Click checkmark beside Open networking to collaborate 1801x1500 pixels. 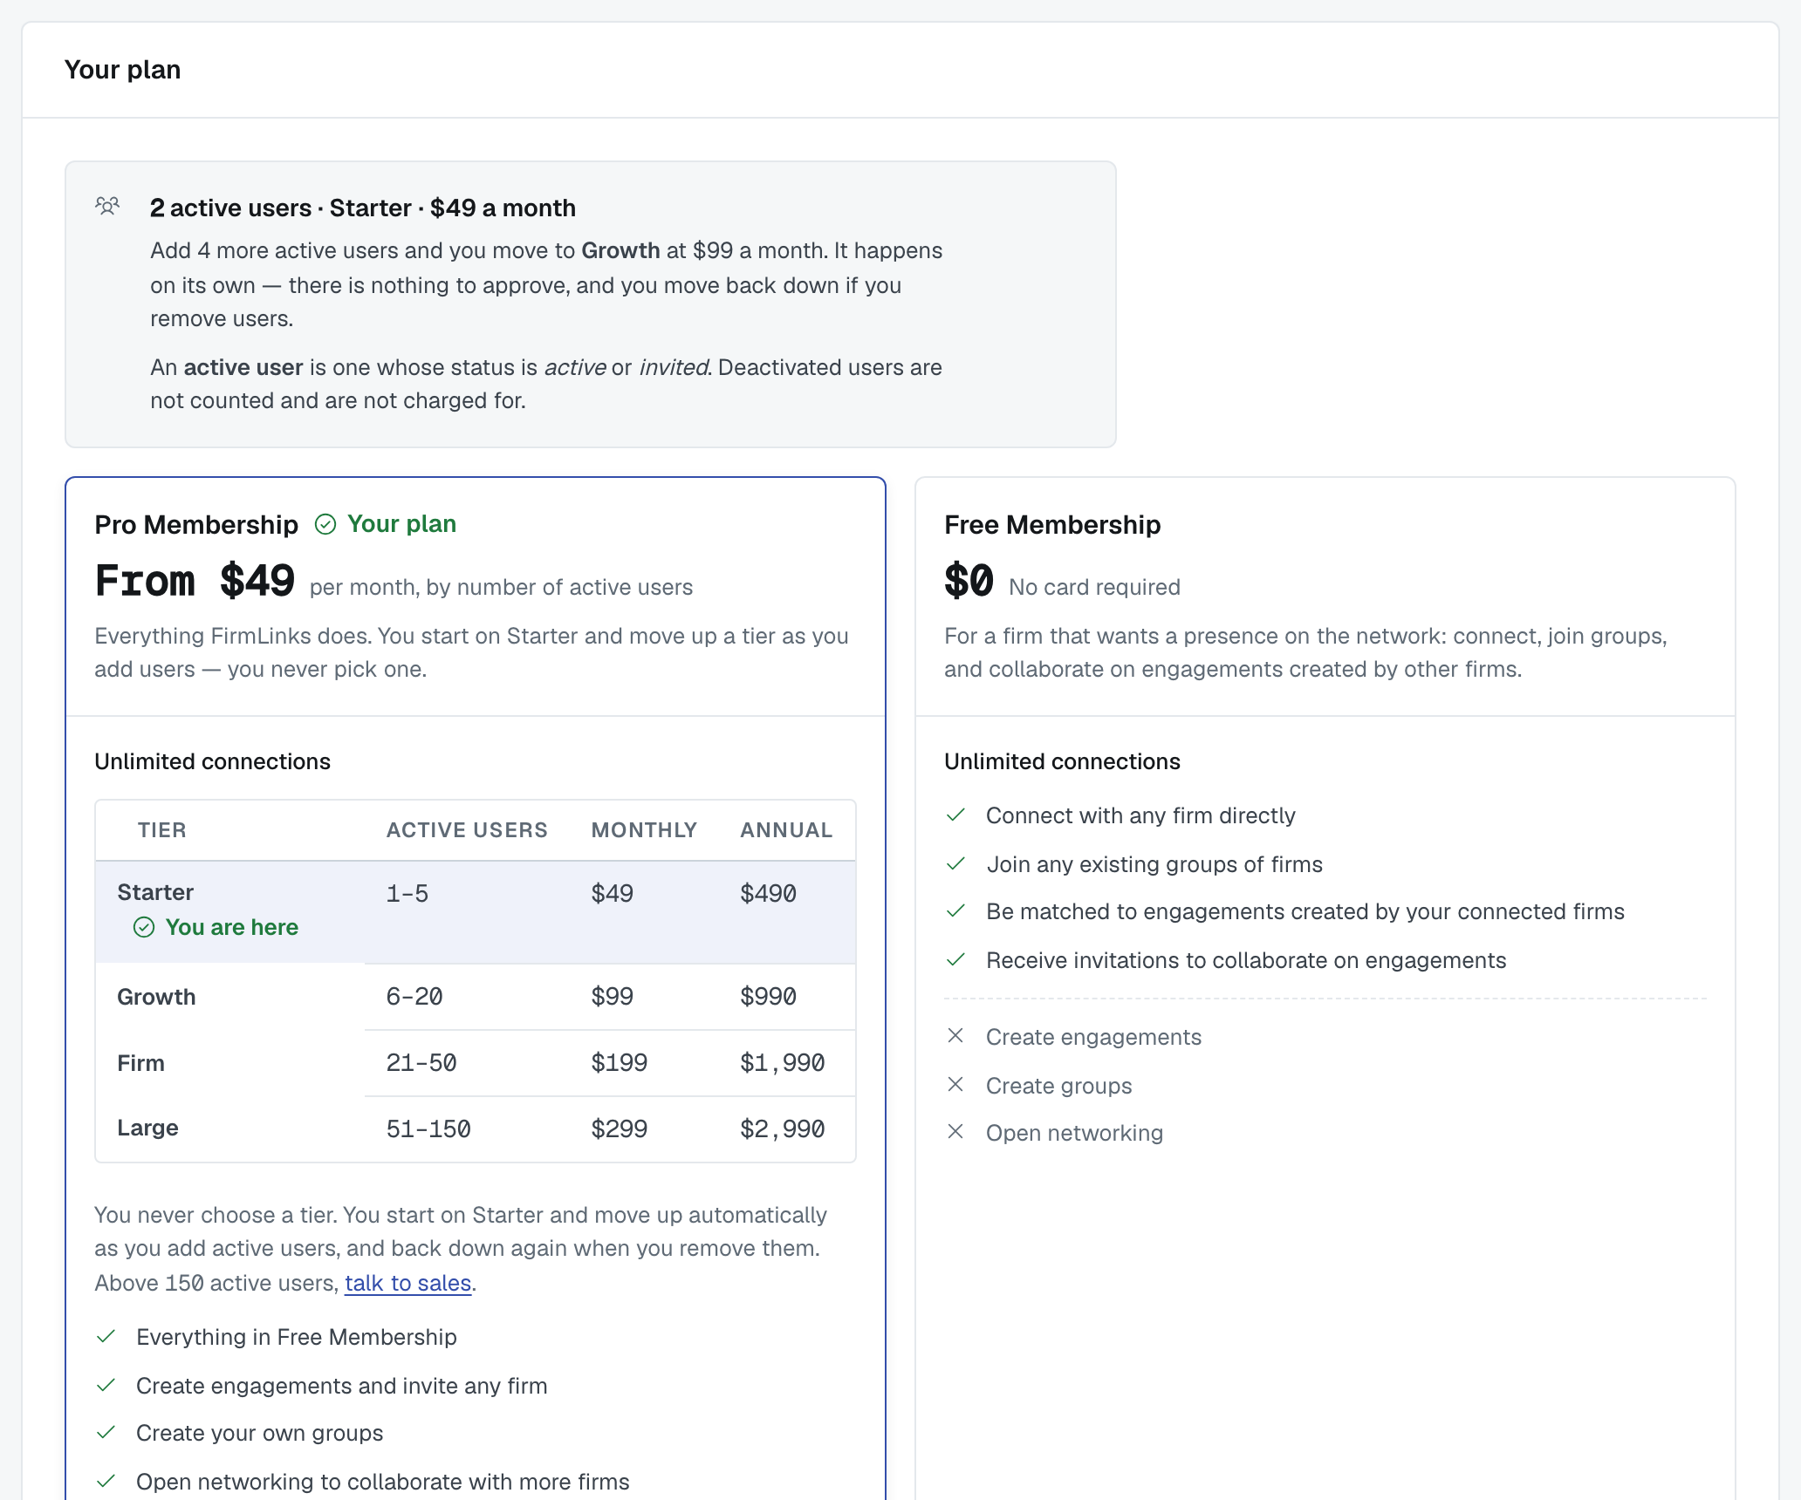(x=106, y=1481)
